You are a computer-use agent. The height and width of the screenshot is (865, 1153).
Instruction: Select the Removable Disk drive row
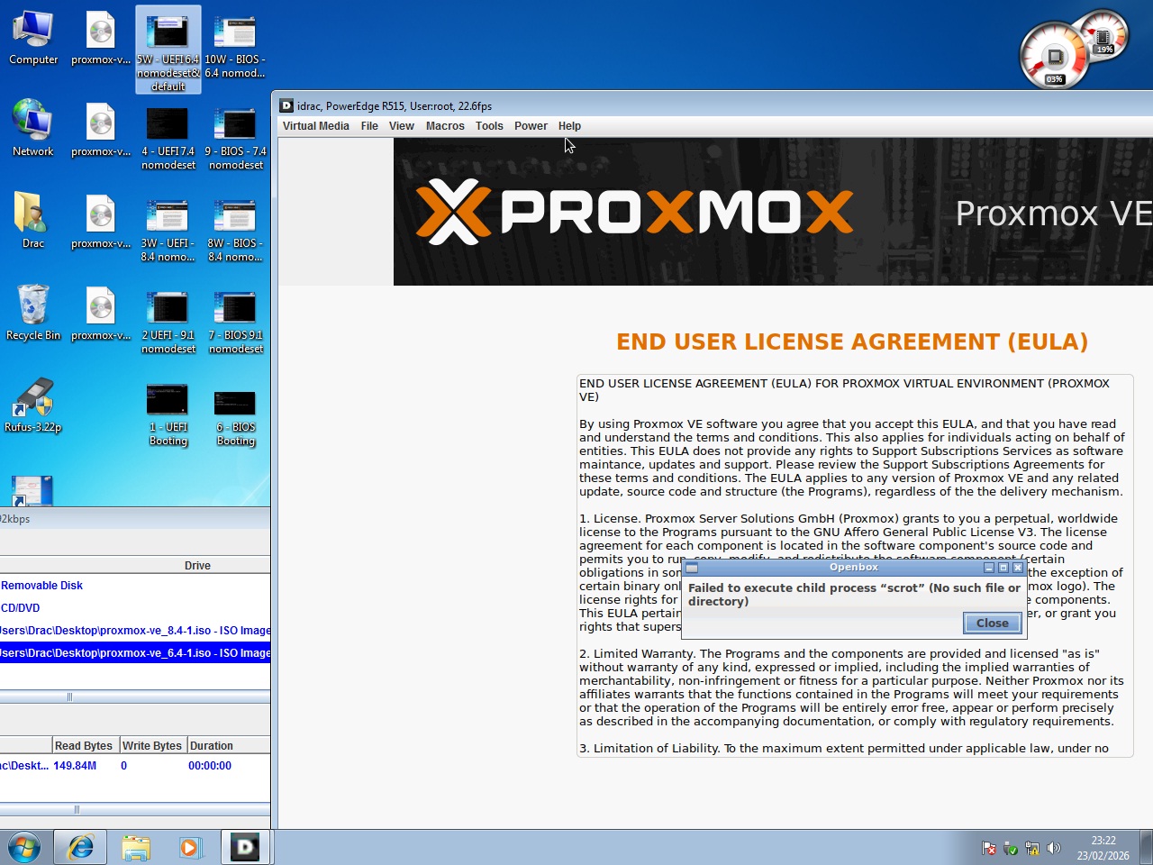(x=135, y=586)
